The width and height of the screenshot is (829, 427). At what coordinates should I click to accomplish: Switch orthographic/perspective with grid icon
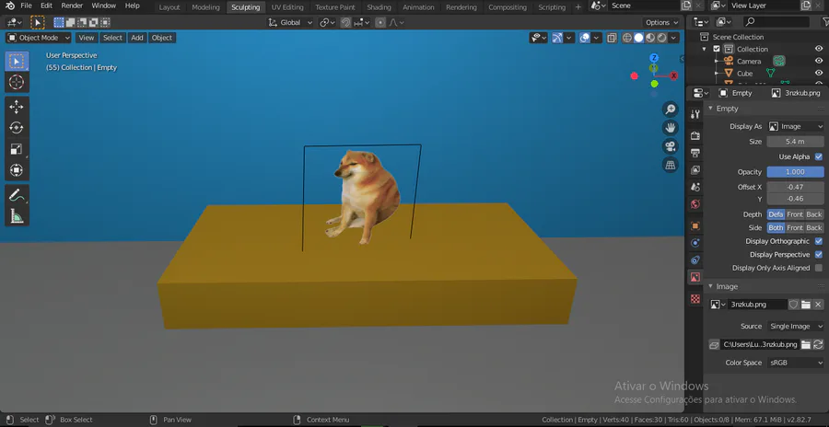671,165
